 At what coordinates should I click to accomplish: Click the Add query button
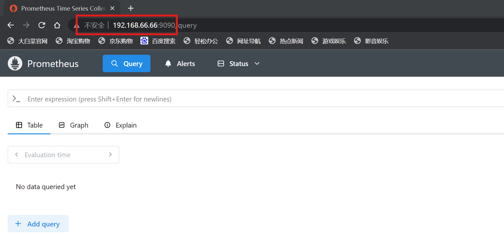pyautogui.click(x=38, y=224)
